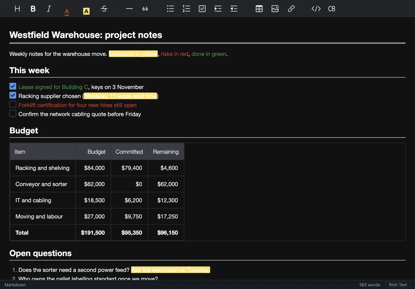Insert a task checkbox list
This screenshot has width=415, height=289.
click(x=202, y=9)
